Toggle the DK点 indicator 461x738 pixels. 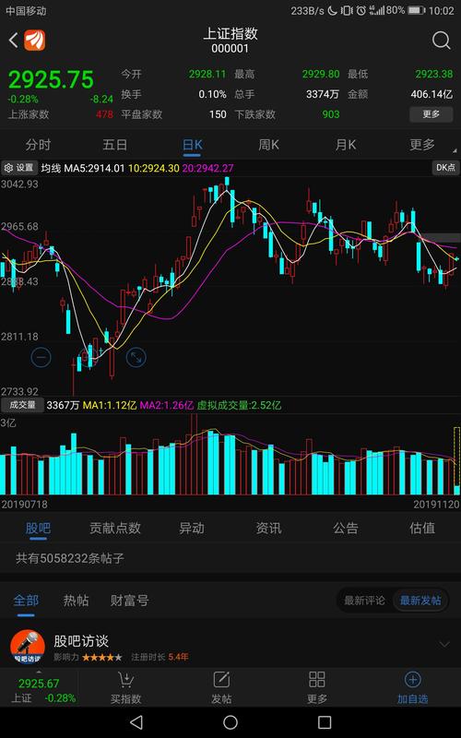445,168
